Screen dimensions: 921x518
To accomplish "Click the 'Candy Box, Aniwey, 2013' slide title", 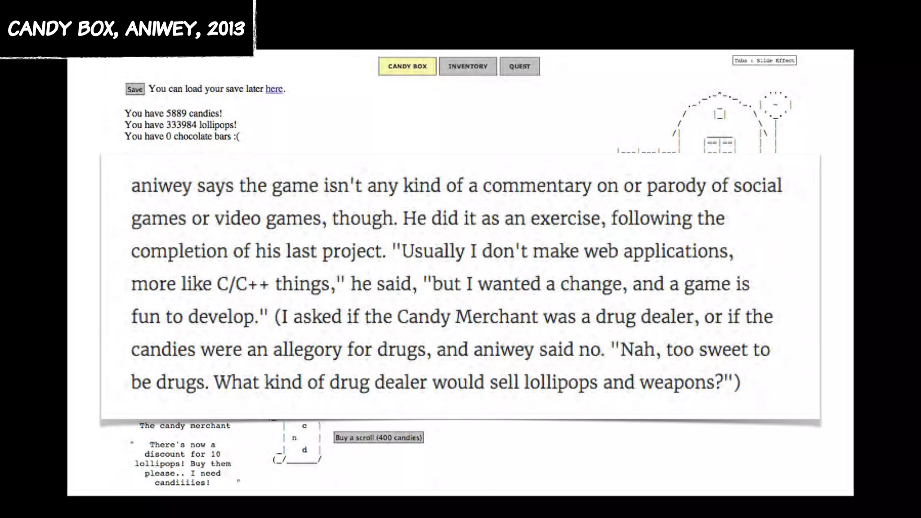I will point(126,29).
